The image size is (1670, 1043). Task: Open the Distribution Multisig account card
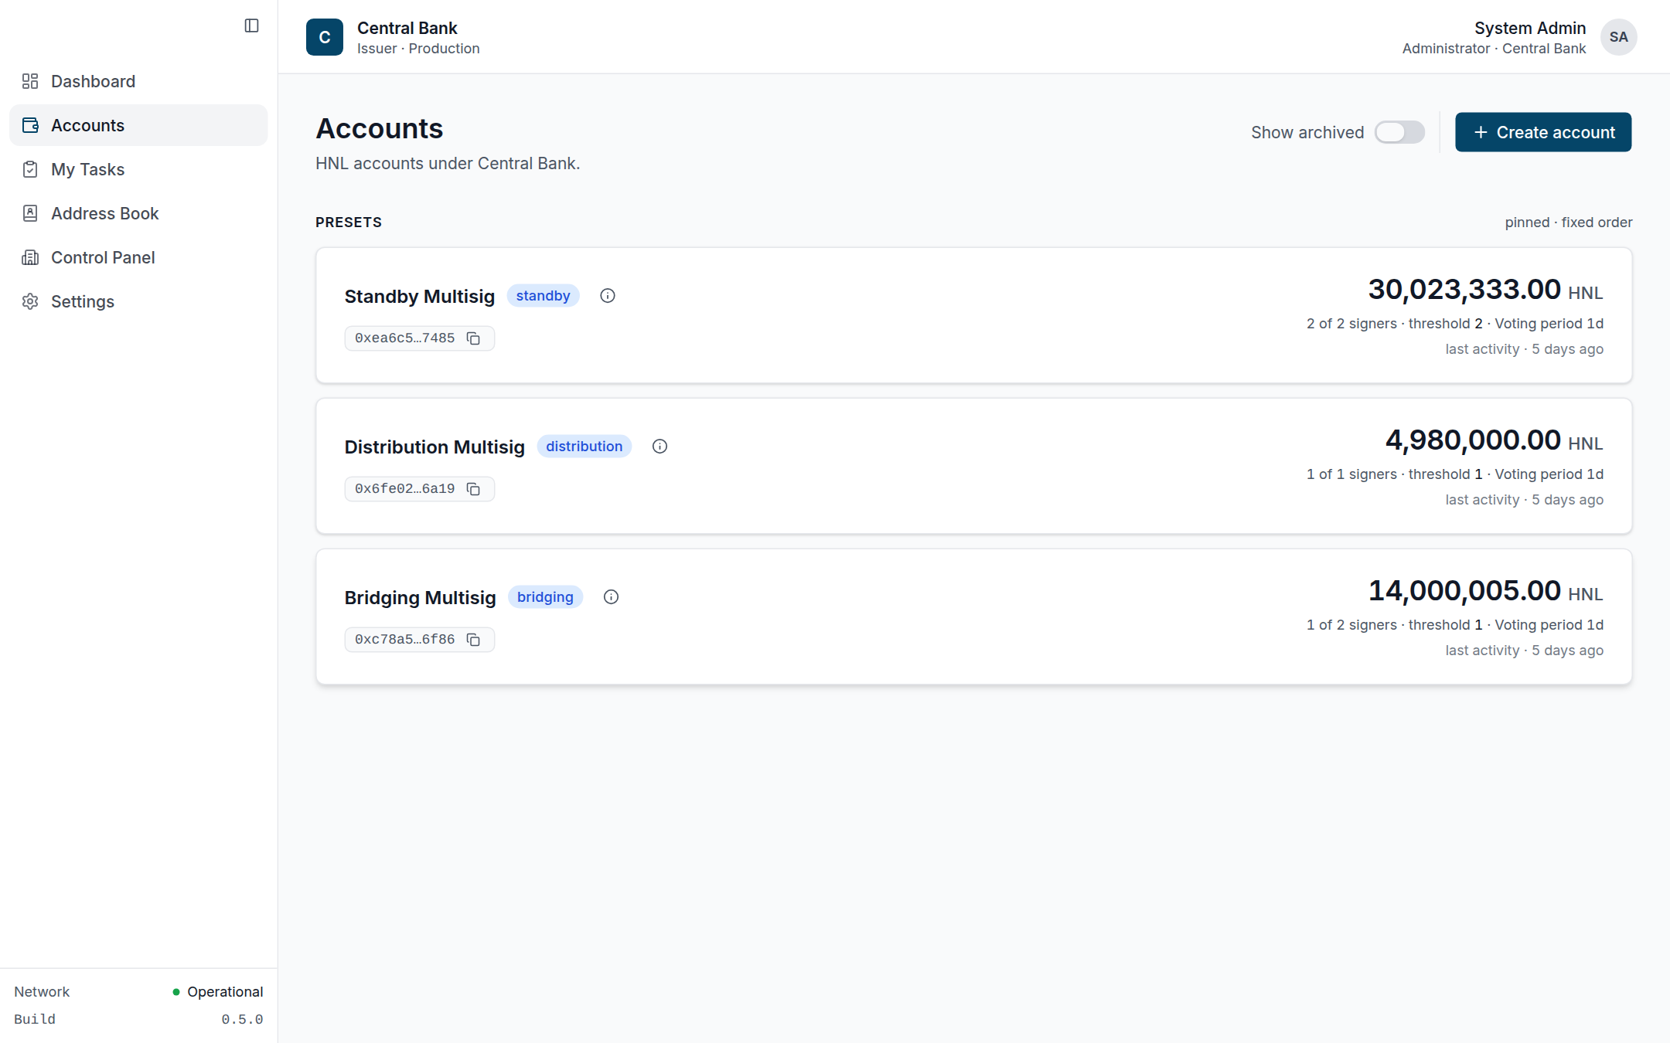point(973,466)
